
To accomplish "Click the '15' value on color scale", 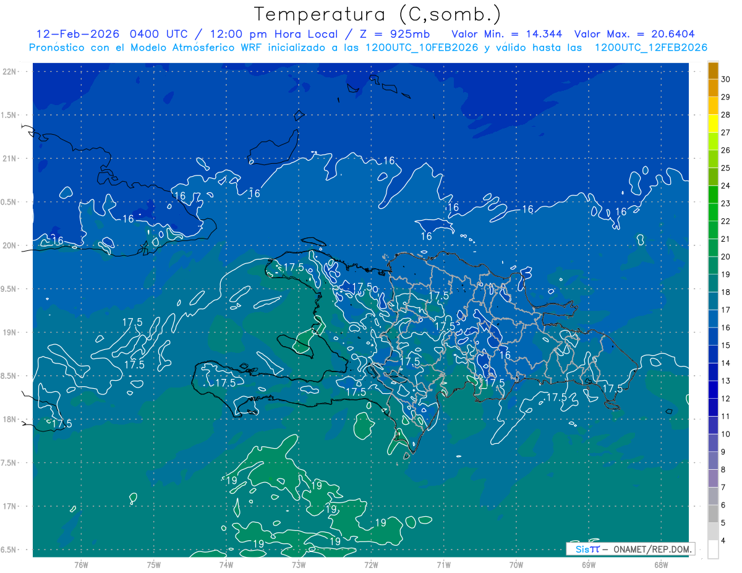I will (x=726, y=346).
